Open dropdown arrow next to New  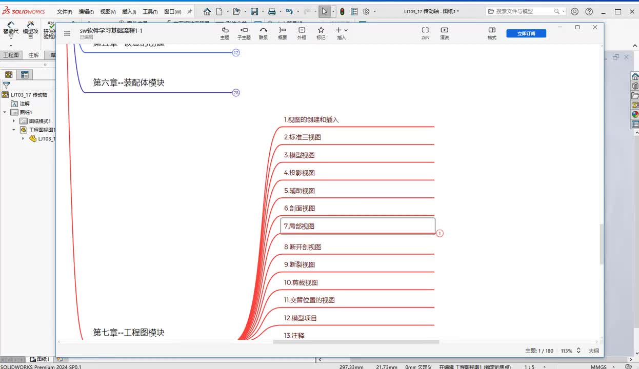point(227,11)
